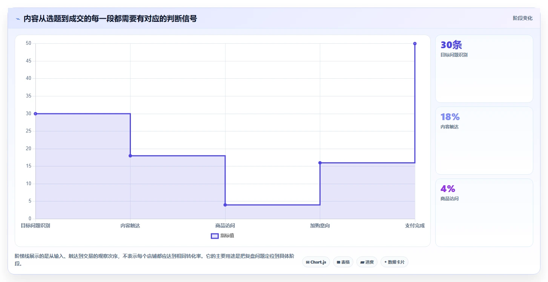
Task: Click the 商品访问 card caption
Action: 450,199
